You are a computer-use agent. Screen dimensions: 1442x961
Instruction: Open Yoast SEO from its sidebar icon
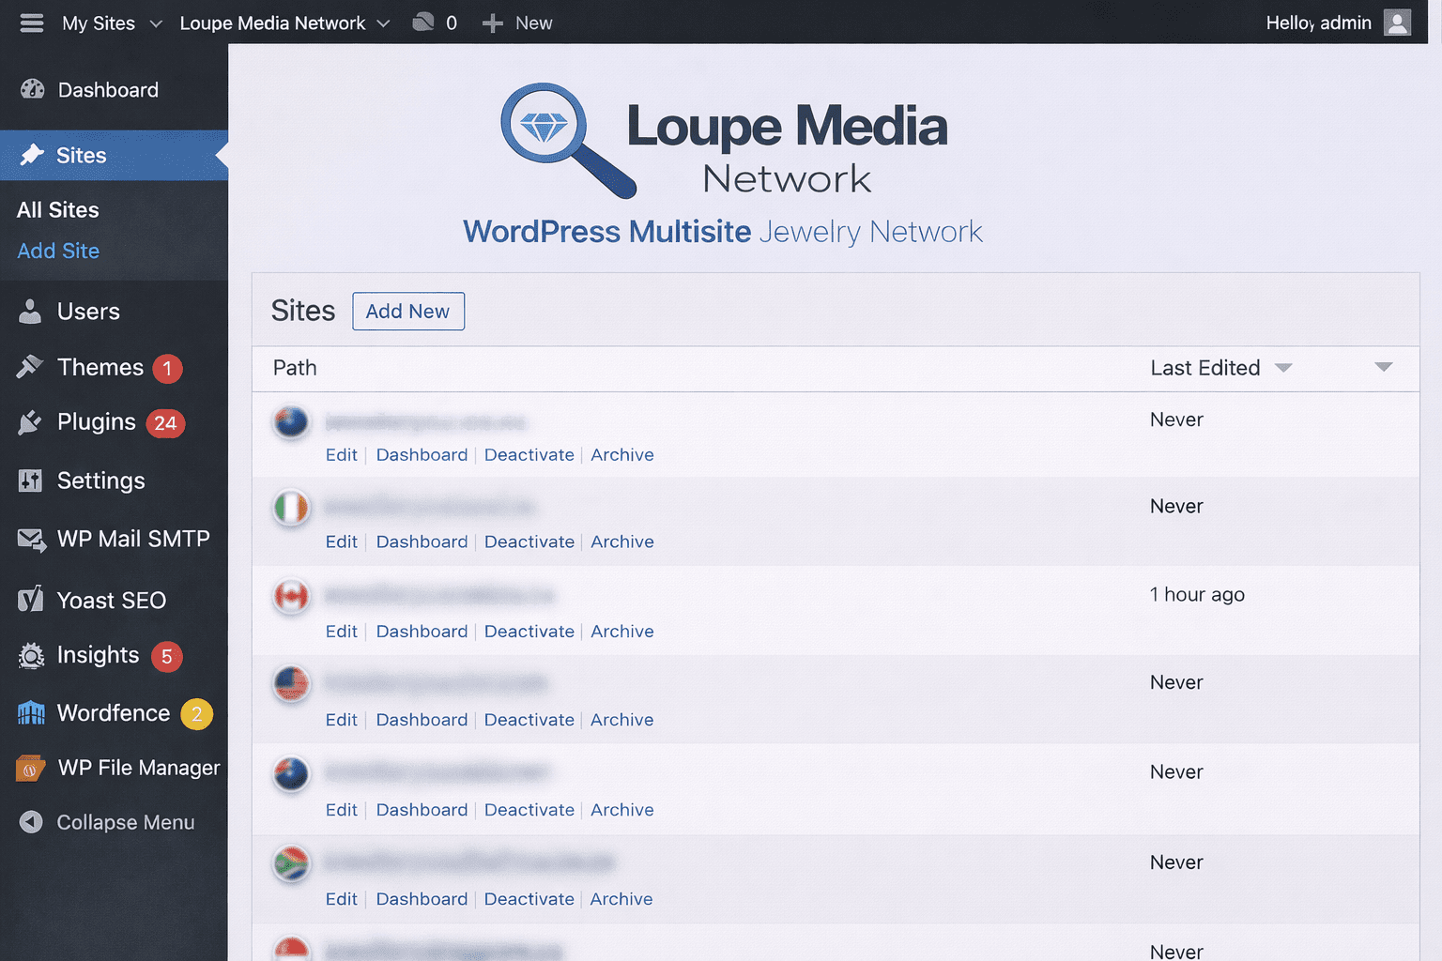31,600
